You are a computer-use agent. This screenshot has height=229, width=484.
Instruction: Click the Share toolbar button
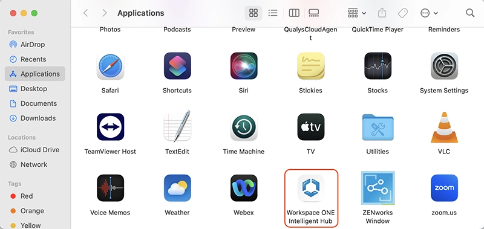[382, 13]
